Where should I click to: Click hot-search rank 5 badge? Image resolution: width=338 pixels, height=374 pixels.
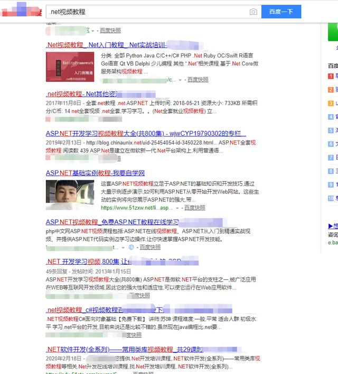(x=331, y=130)
